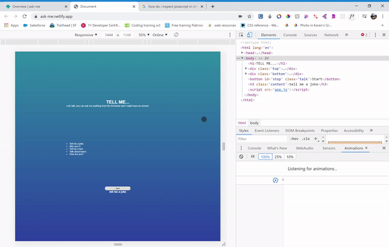
Task: Replay the animation timeline
Action: point(276,180)
